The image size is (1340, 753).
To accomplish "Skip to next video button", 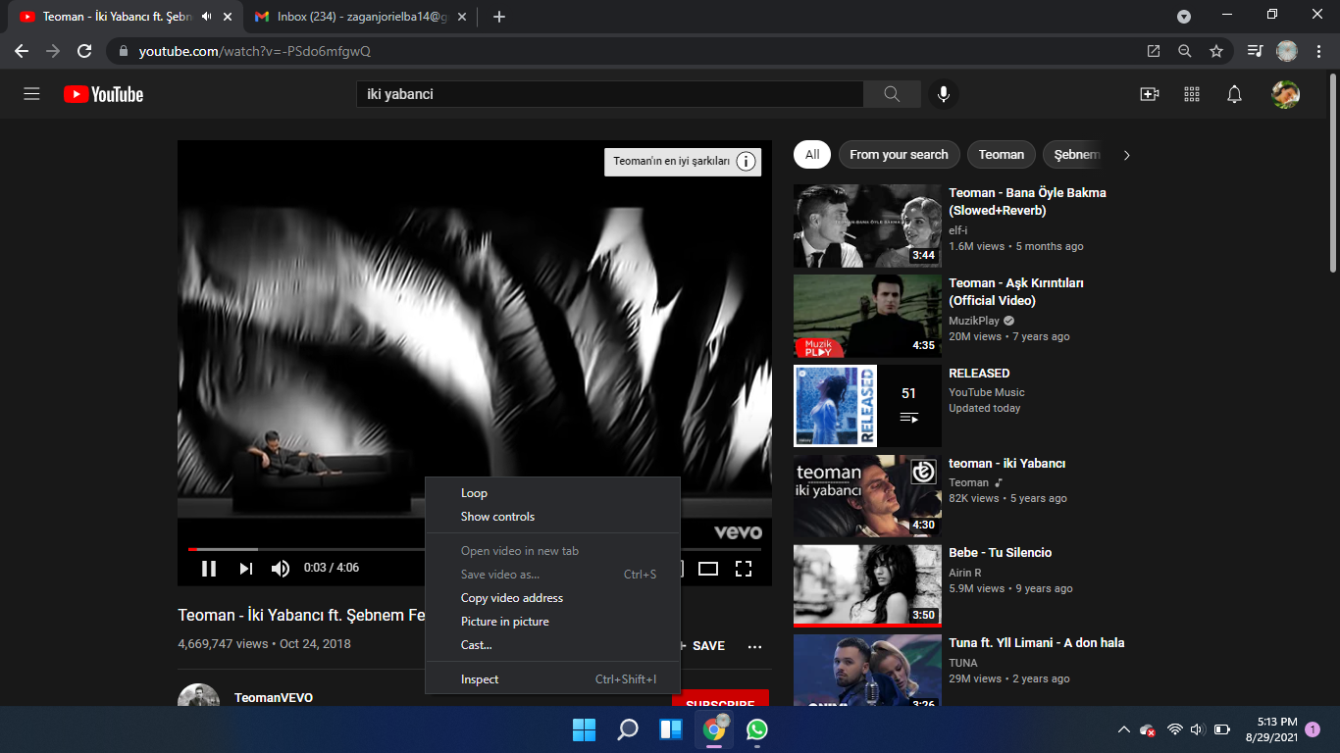I will click(246, 569).
